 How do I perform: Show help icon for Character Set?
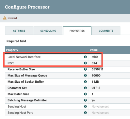coord(85,88)
